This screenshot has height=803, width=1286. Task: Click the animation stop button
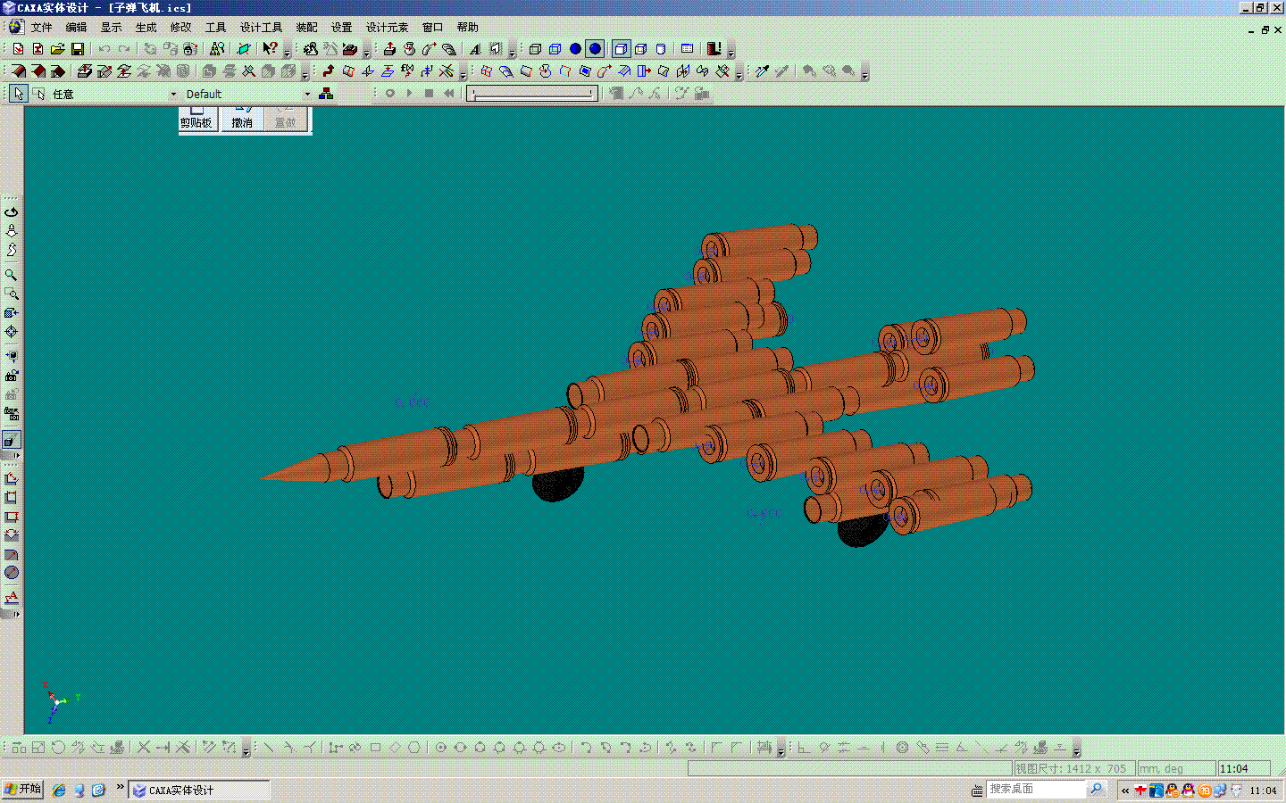click(x=429, y=93)
